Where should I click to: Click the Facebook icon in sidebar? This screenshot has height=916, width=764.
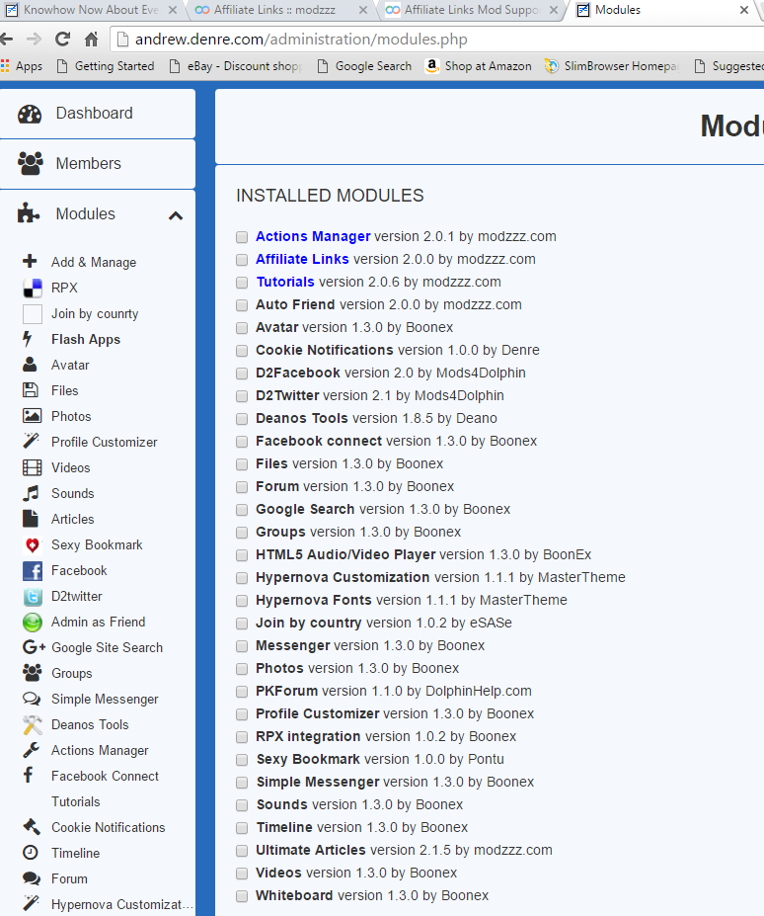pyautogui.click(x=33, y=571)
